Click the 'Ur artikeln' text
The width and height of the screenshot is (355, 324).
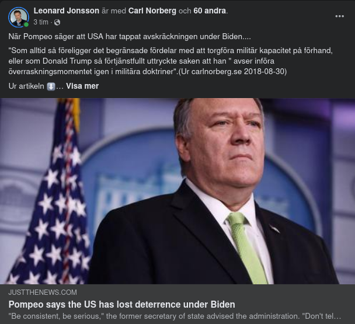pos(26,86)
